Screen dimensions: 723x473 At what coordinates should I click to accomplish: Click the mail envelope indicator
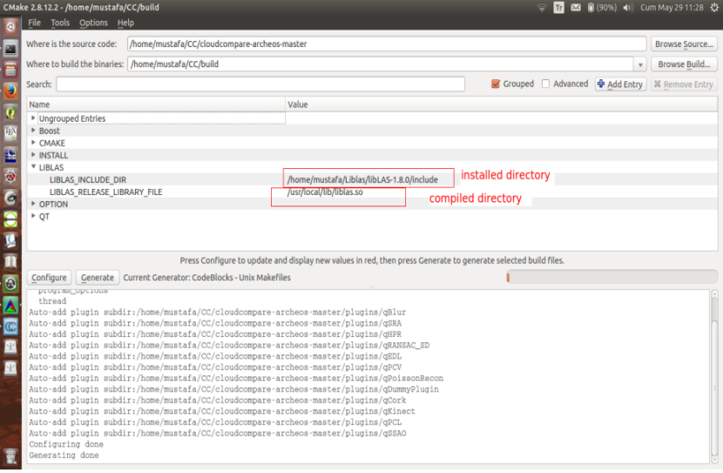(x=577, y=7)
